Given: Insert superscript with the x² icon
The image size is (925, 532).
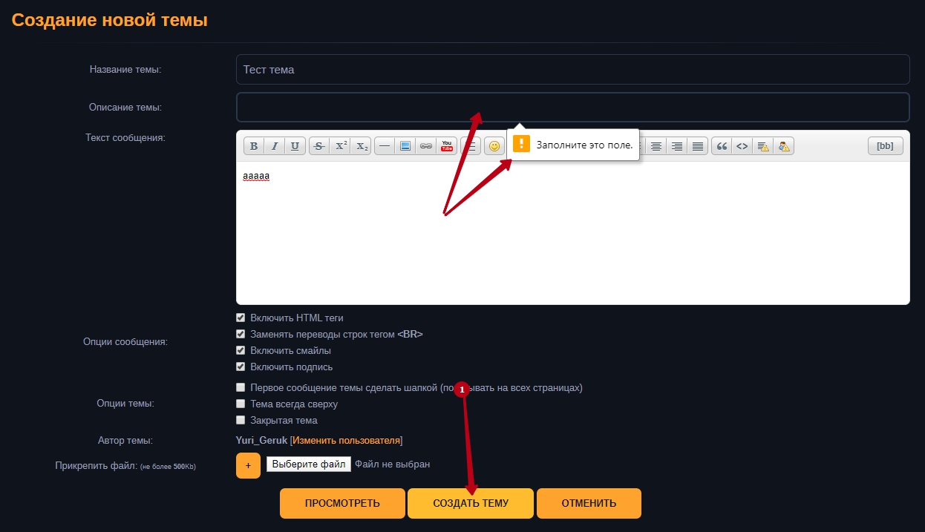Looking at the screenshot, I should point(341,146).
